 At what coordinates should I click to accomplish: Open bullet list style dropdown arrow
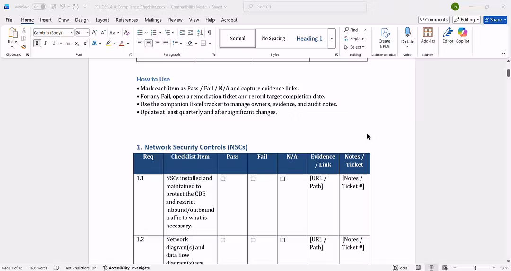(146, 33)
